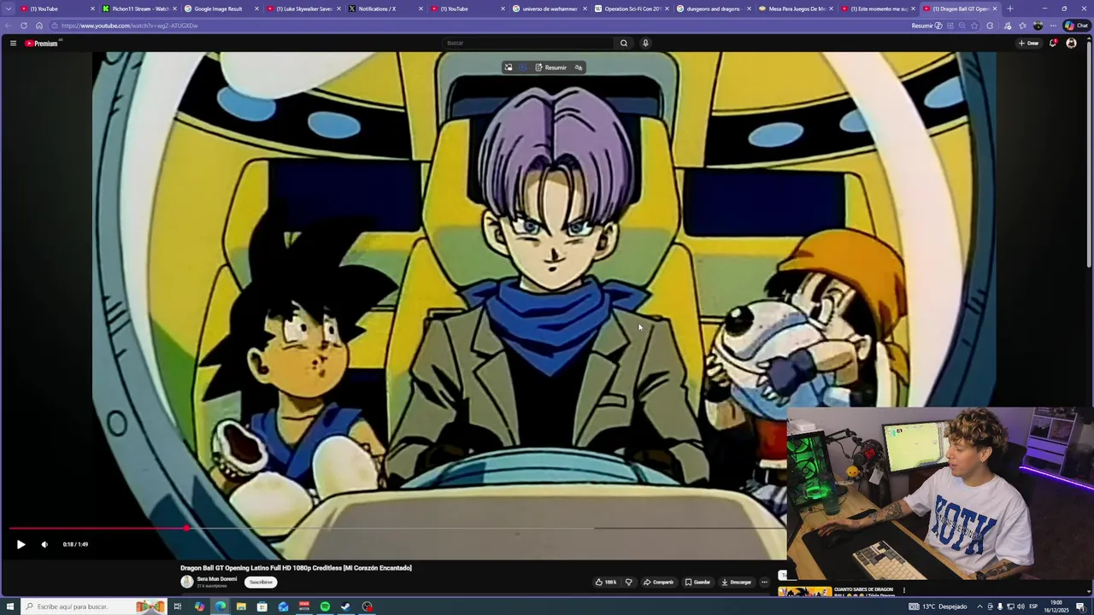Open Windows Start menu
The height and width of the screenshot is (615, 1094).
tap(10, 606)
